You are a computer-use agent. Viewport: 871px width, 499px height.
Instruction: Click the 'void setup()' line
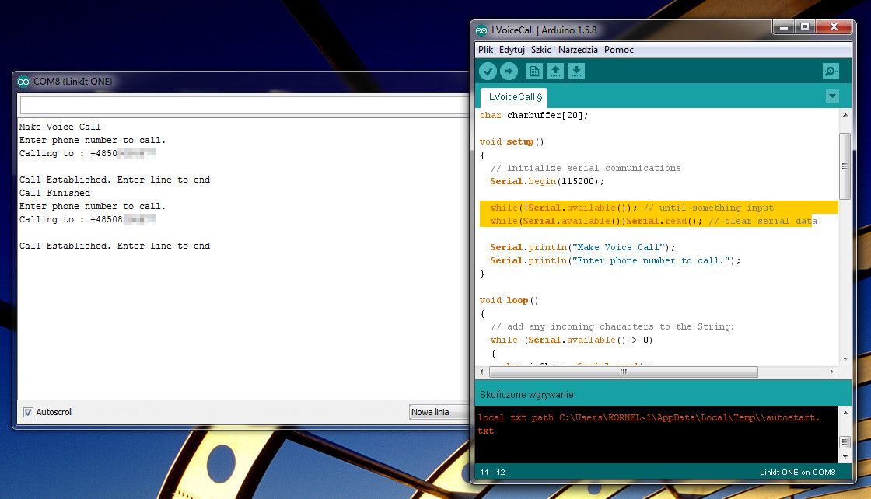tap(512, 142)
